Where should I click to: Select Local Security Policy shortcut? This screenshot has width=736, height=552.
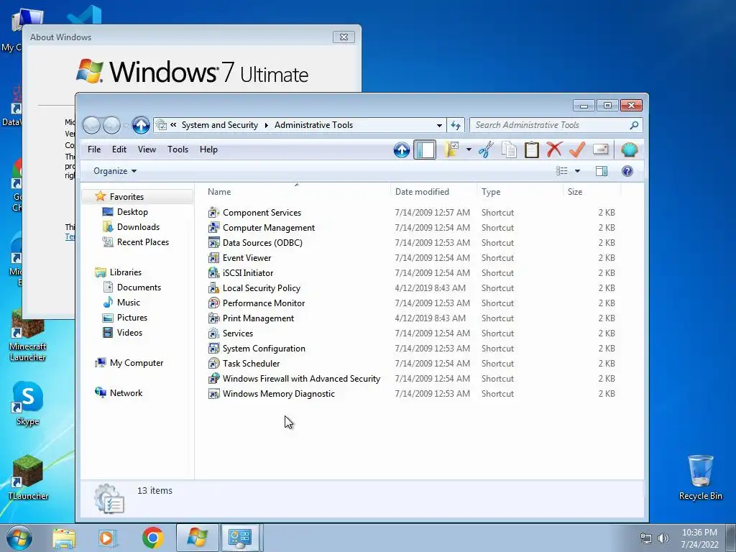(x=262, y=288)
